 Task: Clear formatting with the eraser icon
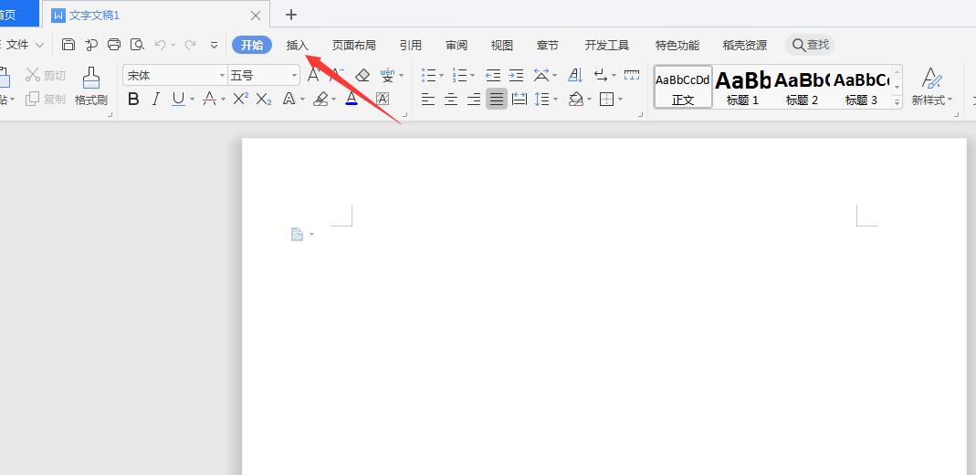pos(362,75)
